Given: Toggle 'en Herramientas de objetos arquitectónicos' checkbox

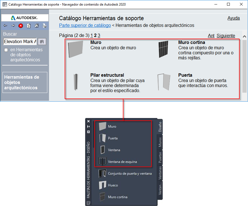Looking at the screenshot, I should click(6, 50).
